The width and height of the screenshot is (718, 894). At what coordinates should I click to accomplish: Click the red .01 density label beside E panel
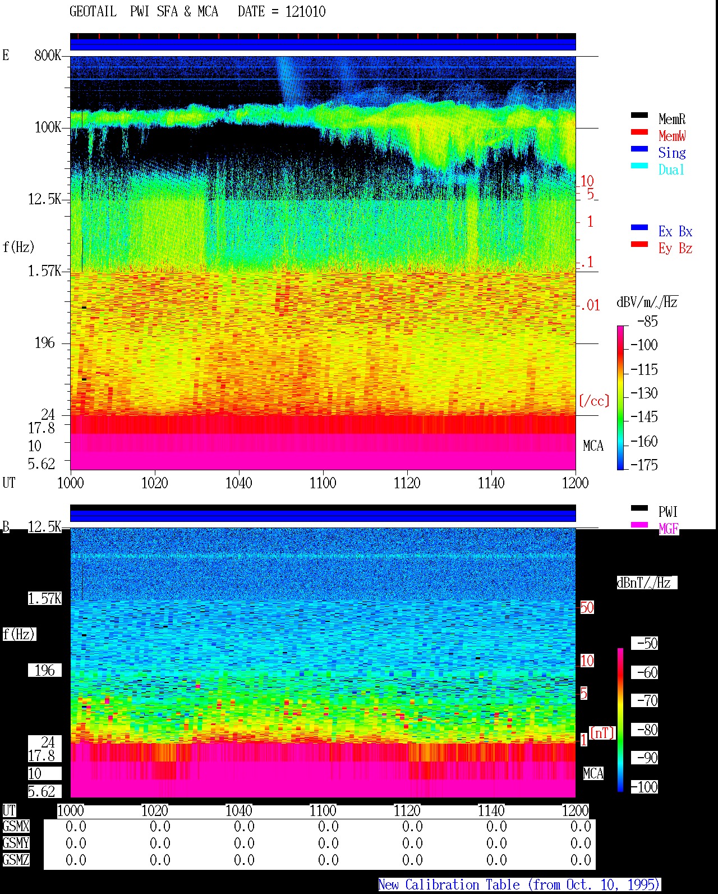(x=590, y=305)
